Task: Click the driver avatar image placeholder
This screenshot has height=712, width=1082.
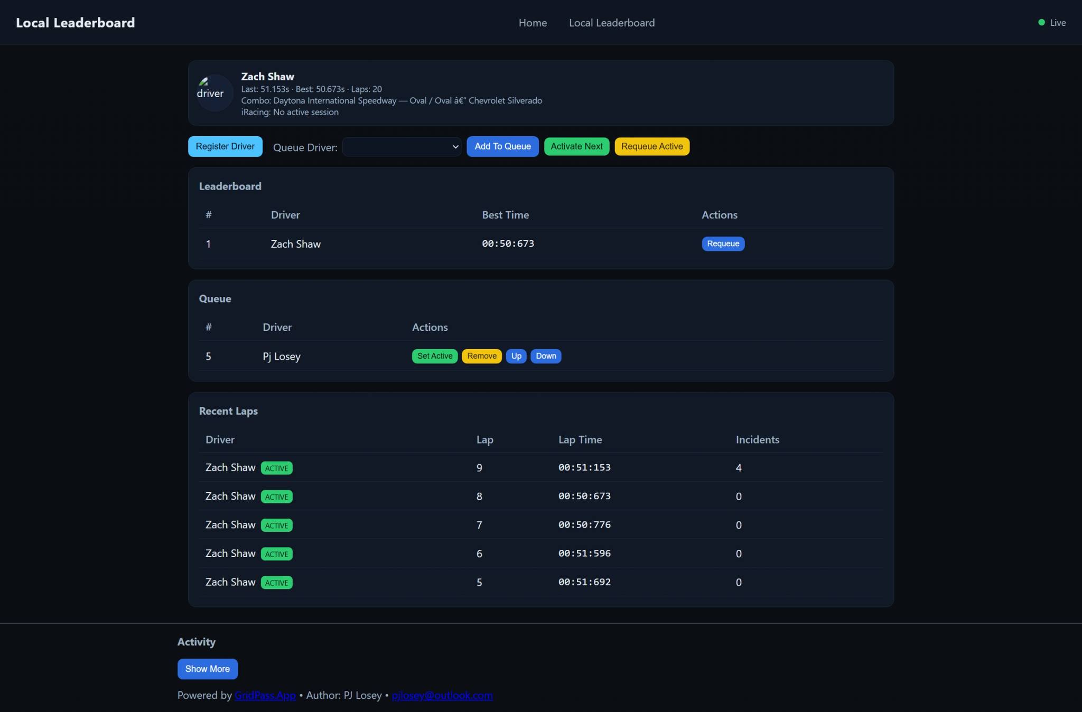Action: pos(214,93)
